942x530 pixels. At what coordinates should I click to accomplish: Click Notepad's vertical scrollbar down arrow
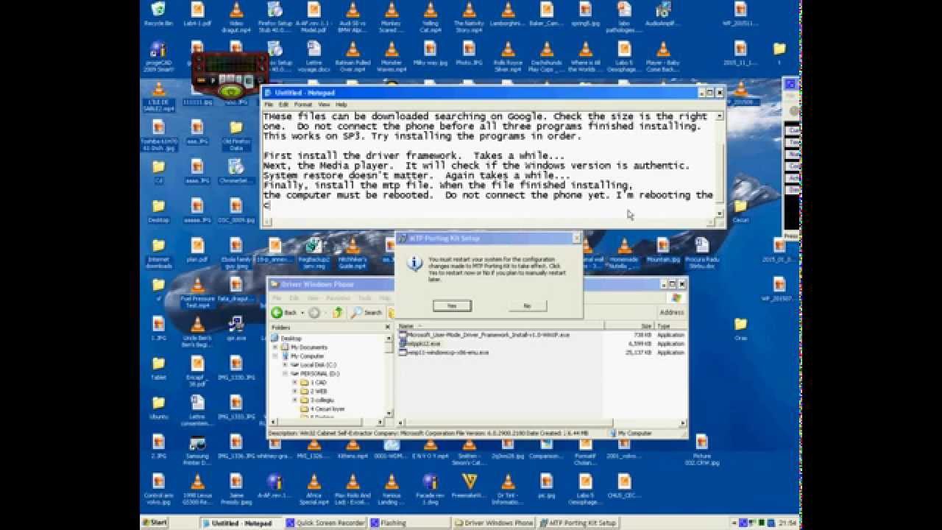(x=720, y=213)
